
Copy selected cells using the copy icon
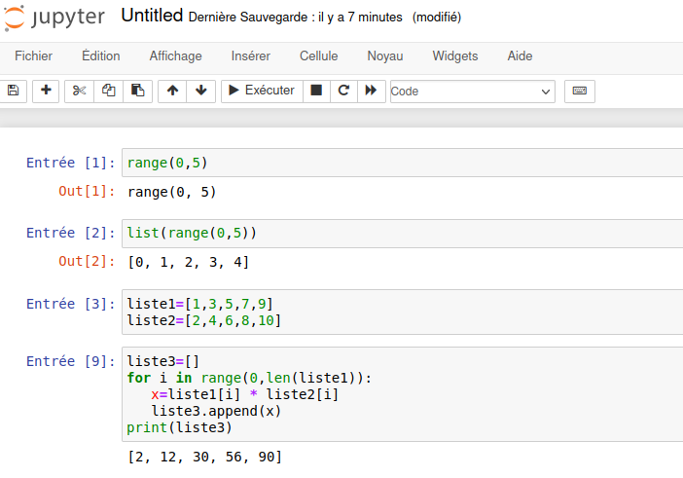tap(109, 91)
